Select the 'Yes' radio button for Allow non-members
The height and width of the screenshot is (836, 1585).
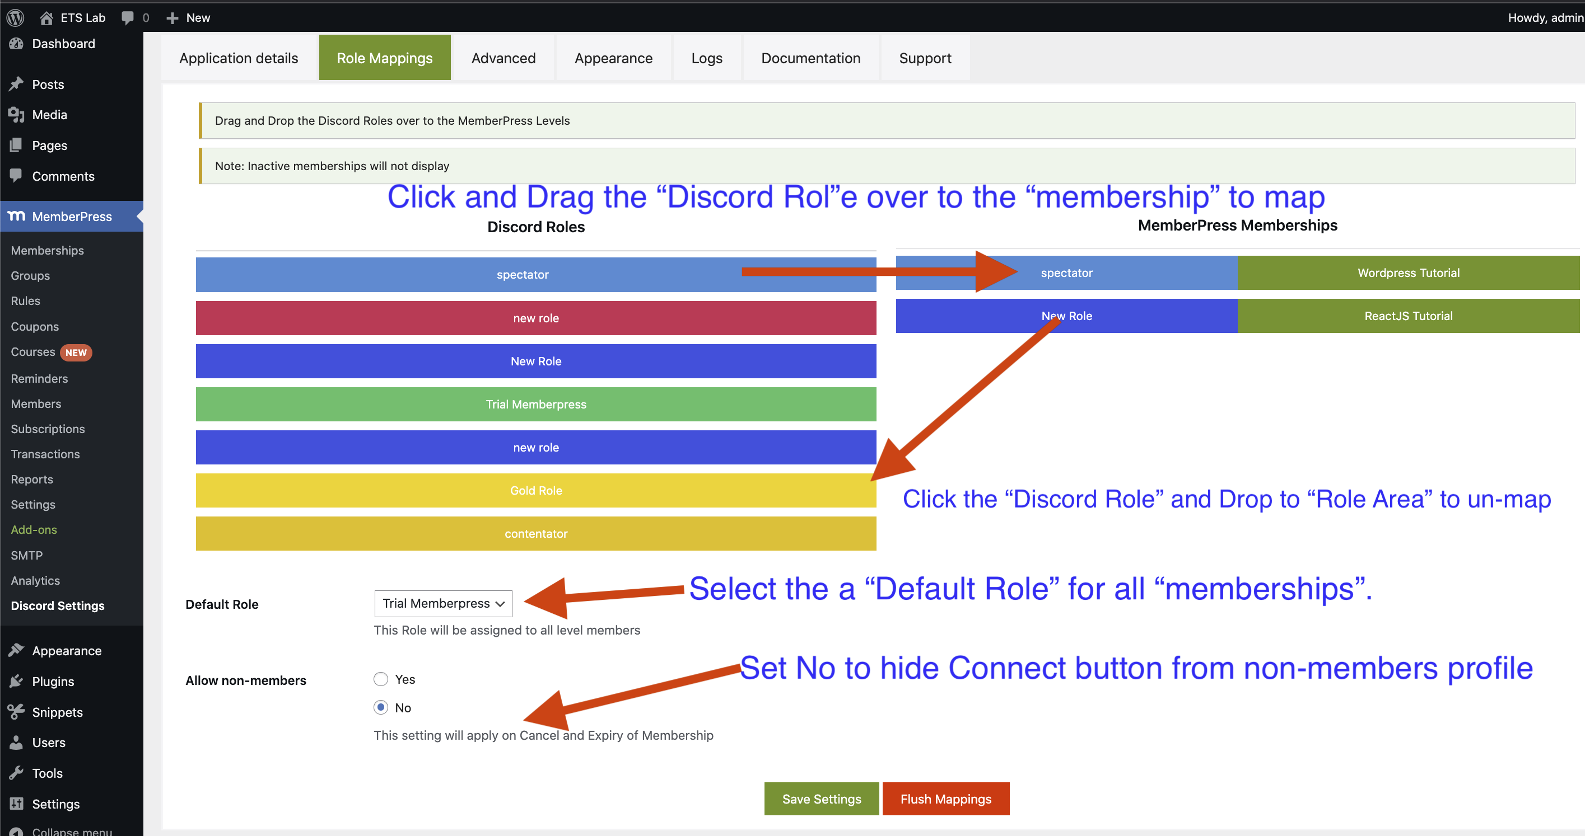point(380,679)
